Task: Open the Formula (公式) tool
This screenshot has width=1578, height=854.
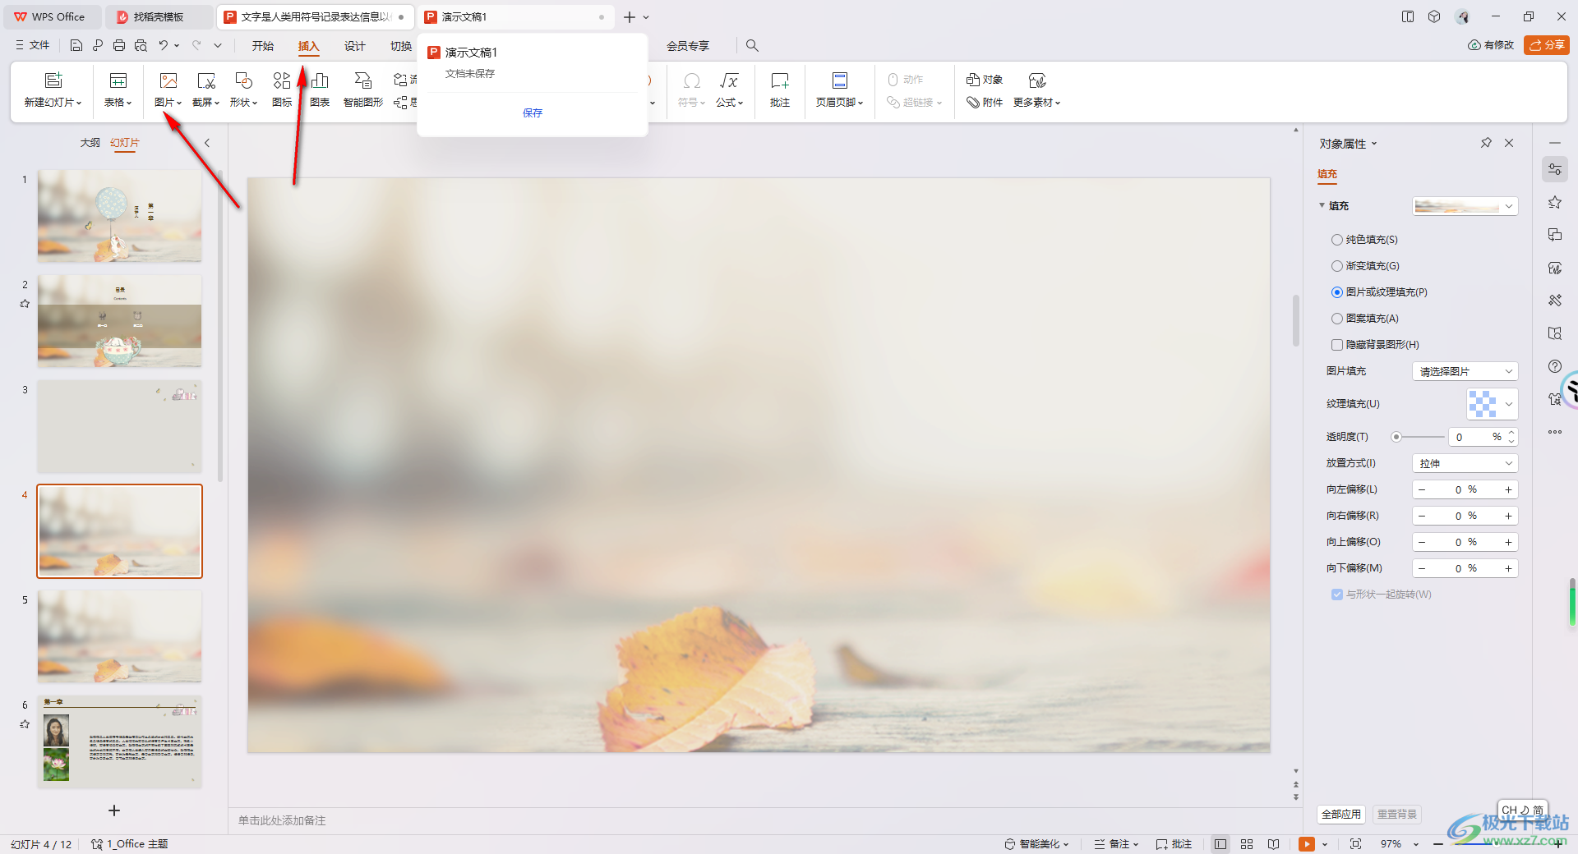Action: (729, 80)
